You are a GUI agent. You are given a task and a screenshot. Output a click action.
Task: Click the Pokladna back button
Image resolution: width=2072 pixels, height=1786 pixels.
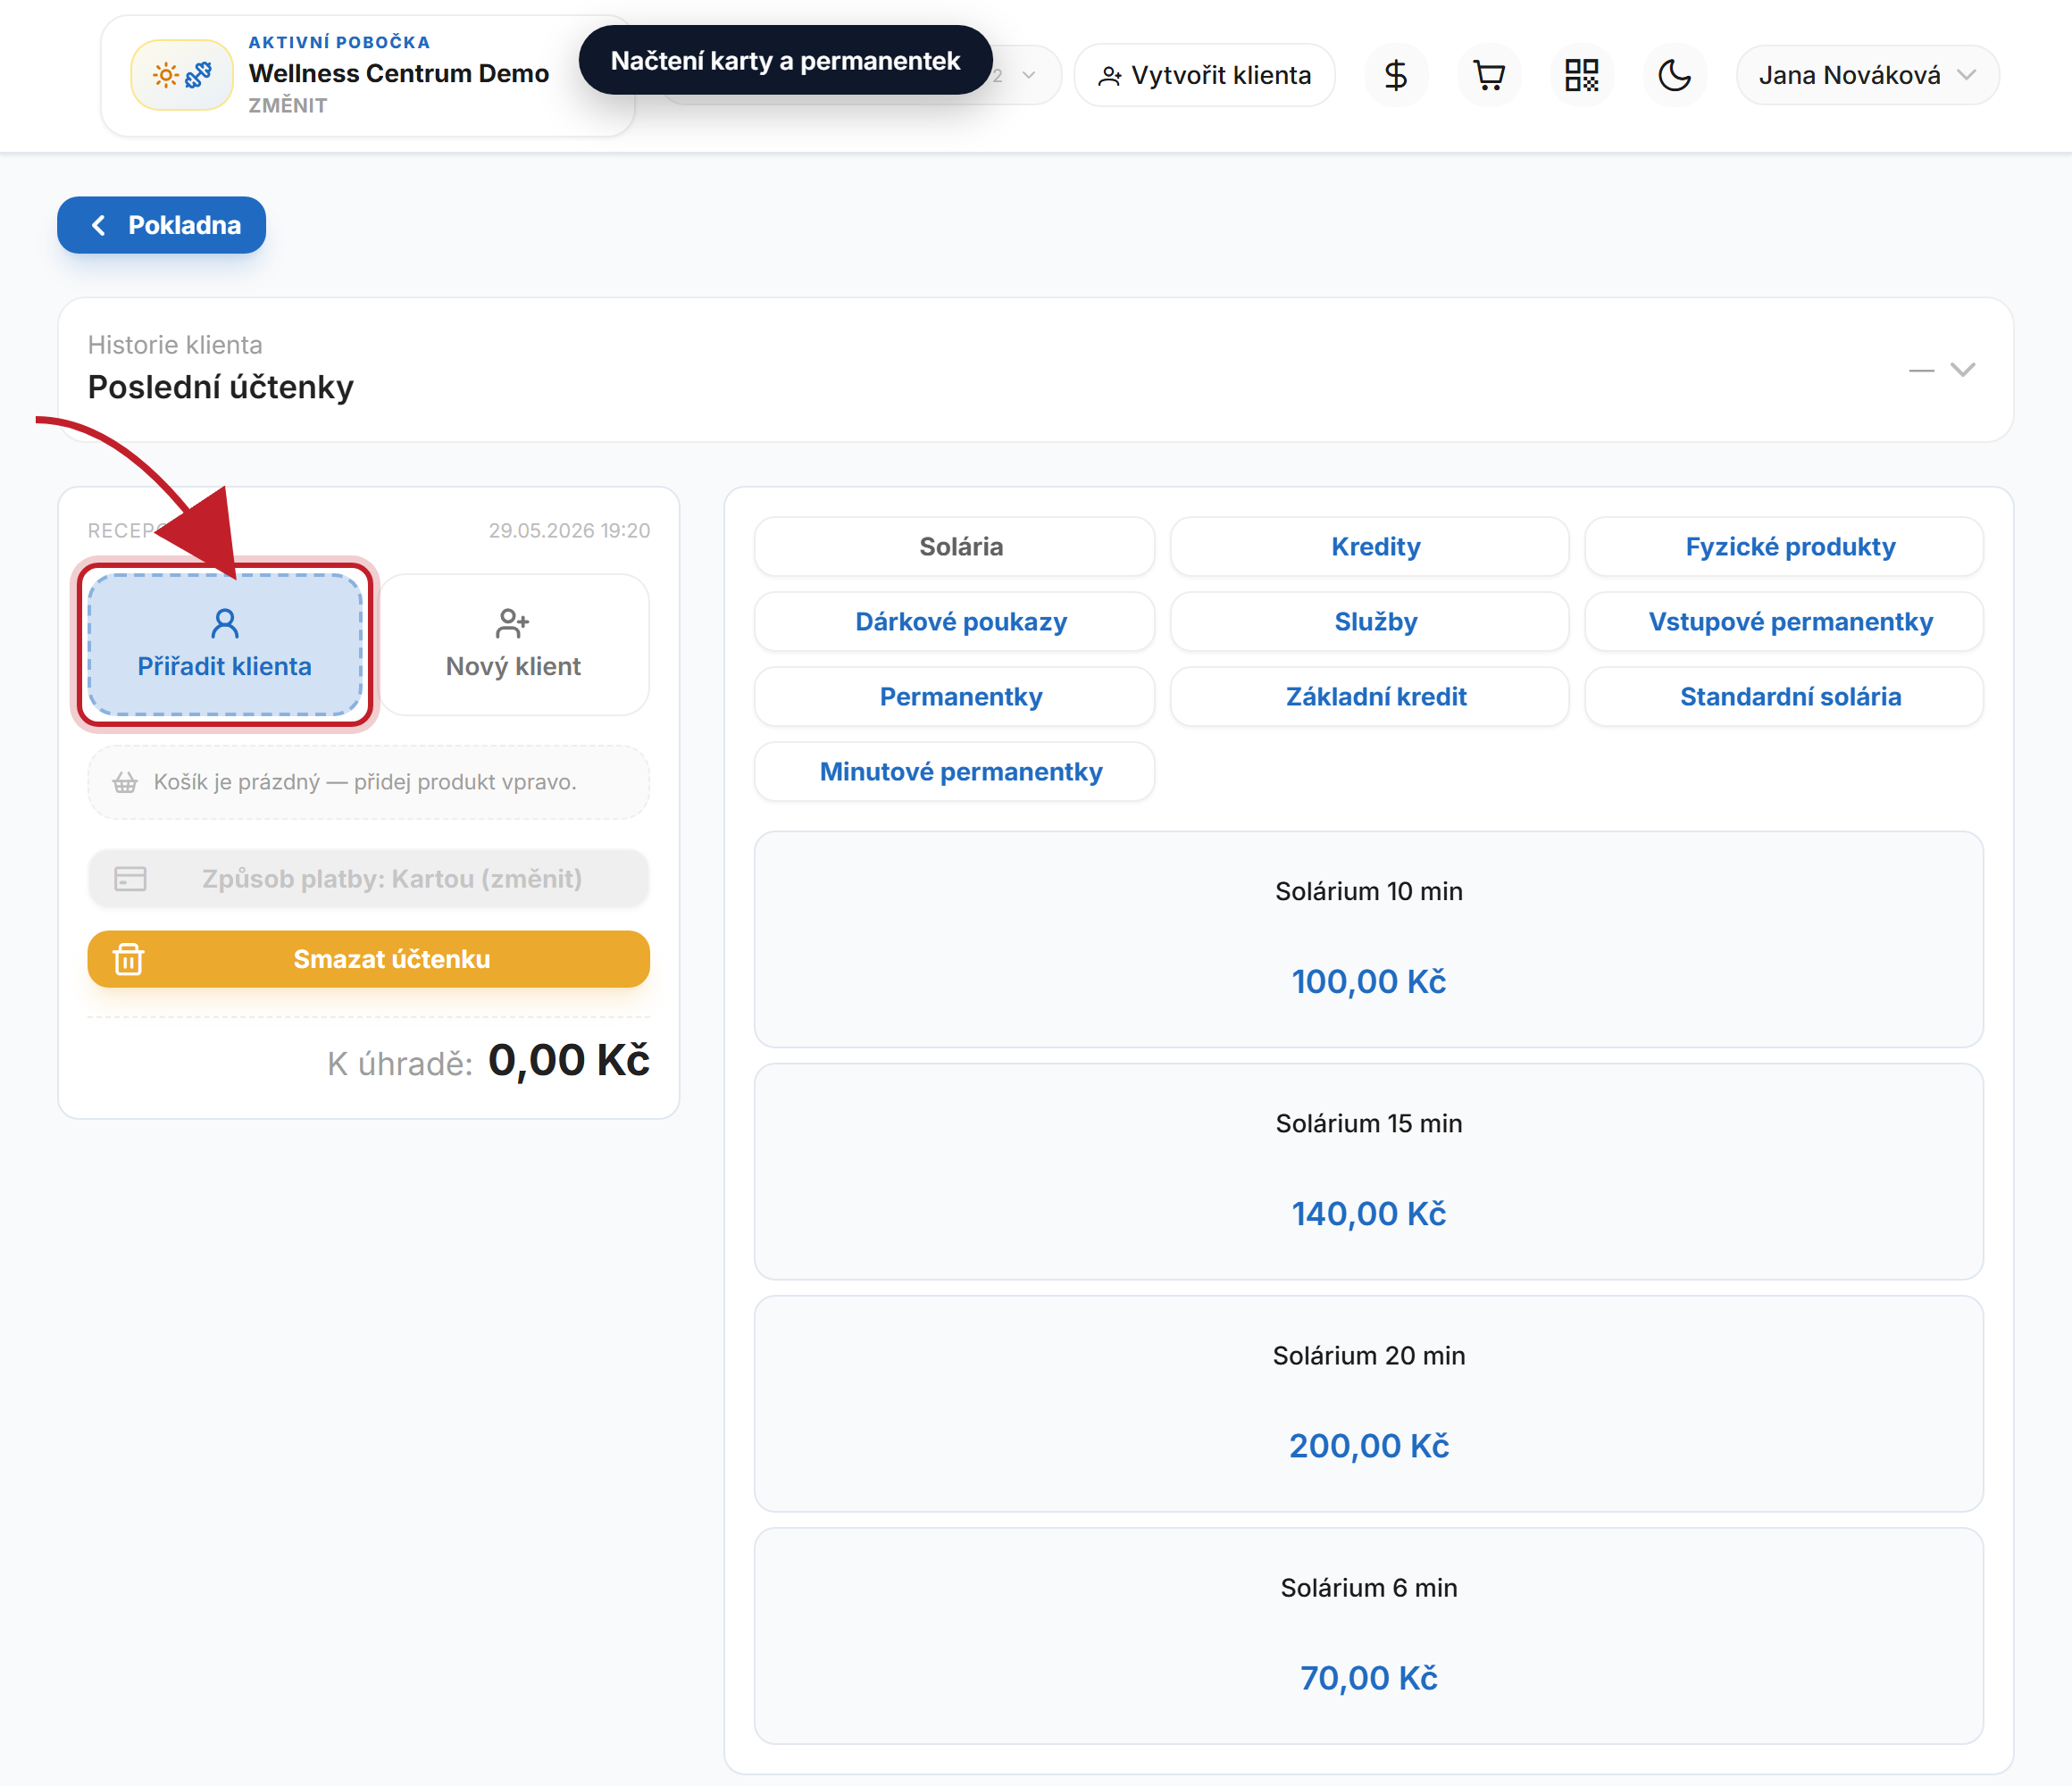tap(162, 225)
